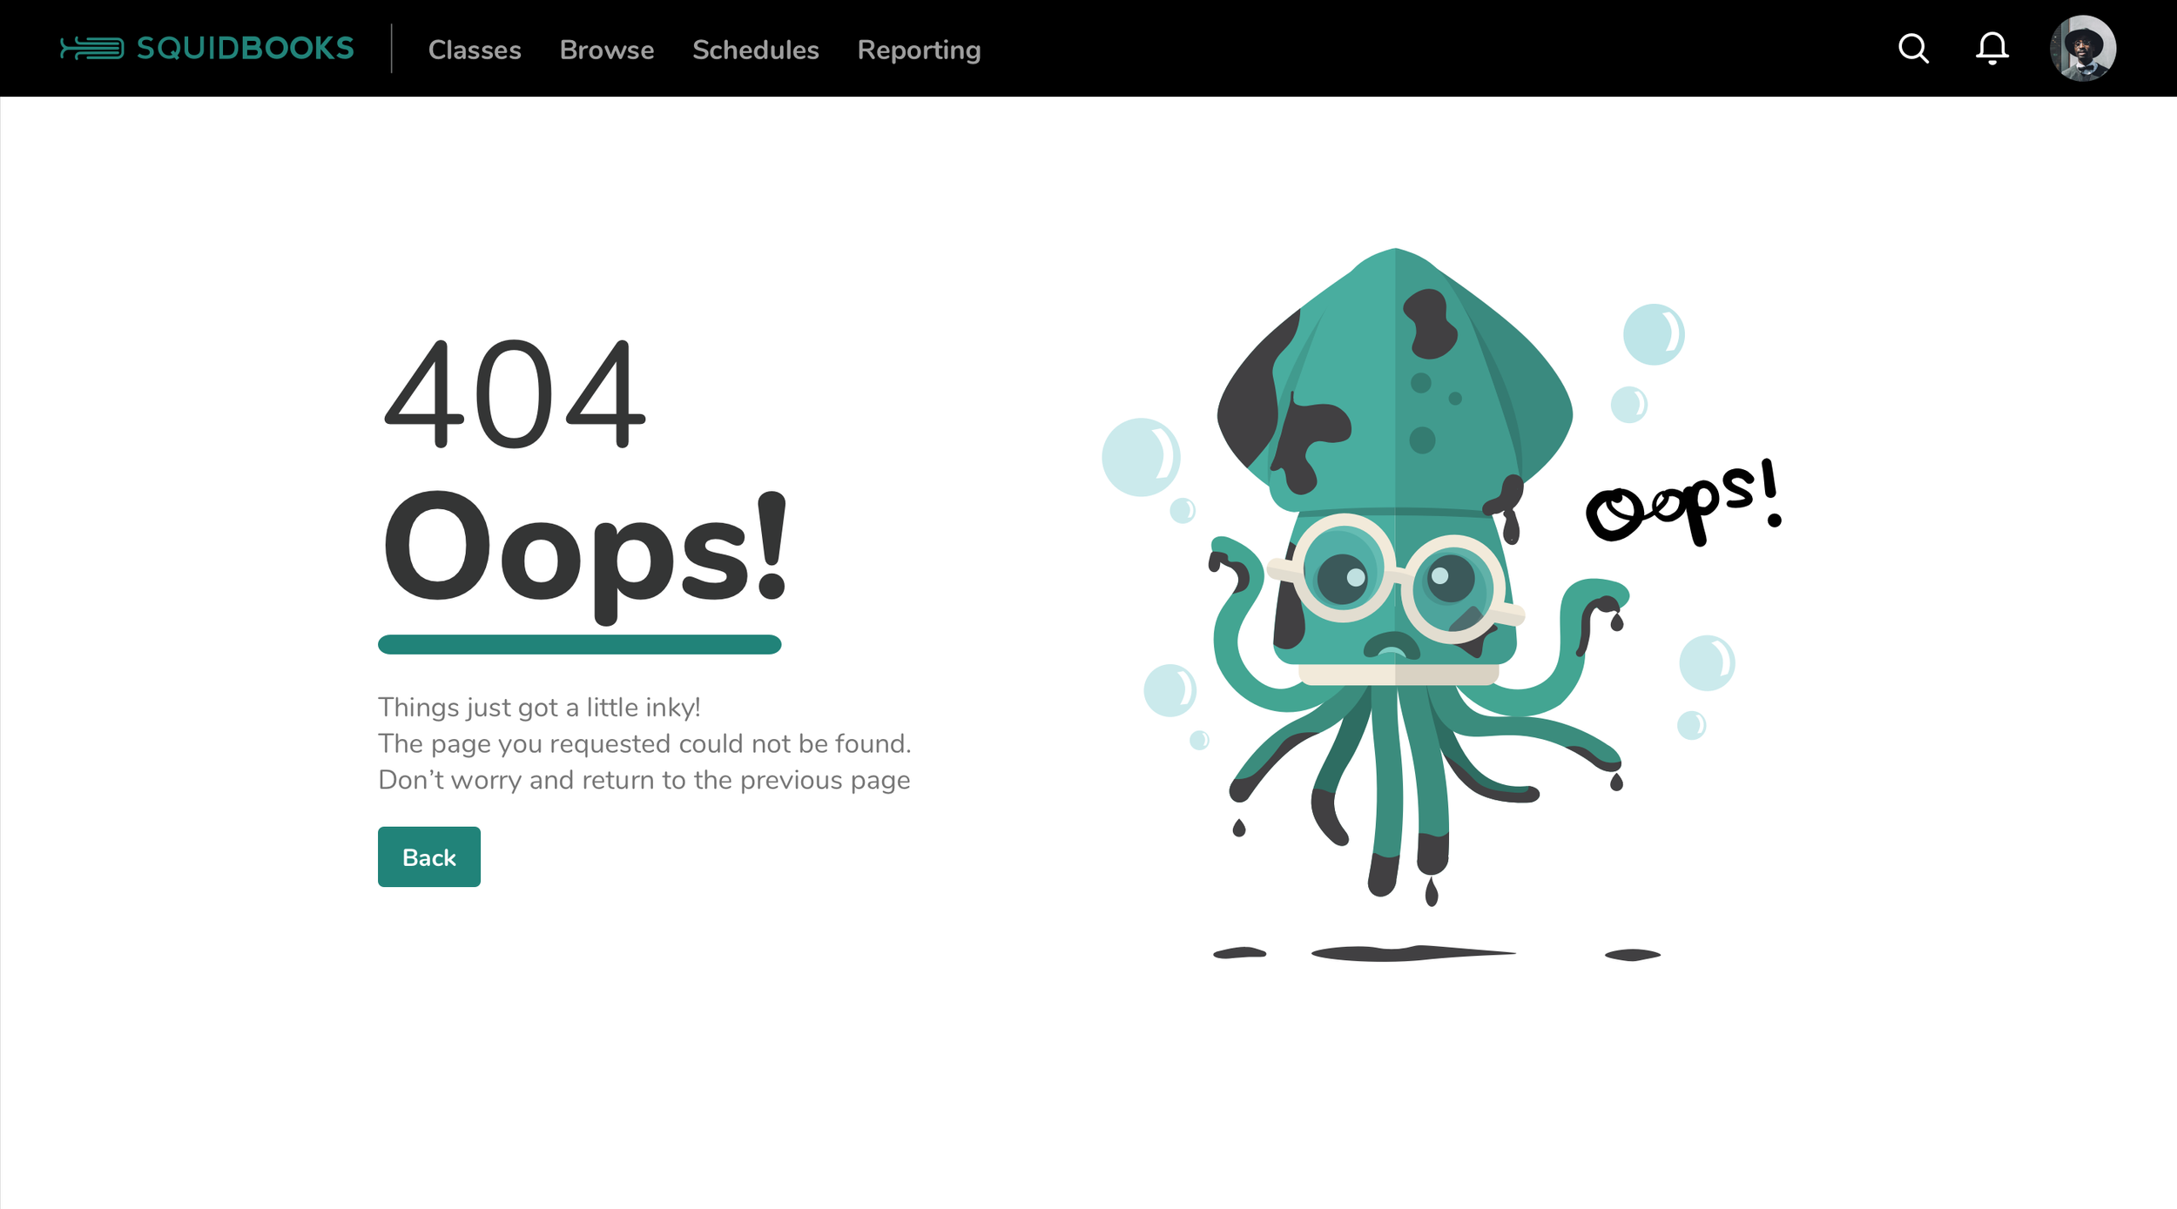This screenshot has height=1209, width=2177.
Task: Click the 'Things just got a little inky!' text
Action: 539,708
